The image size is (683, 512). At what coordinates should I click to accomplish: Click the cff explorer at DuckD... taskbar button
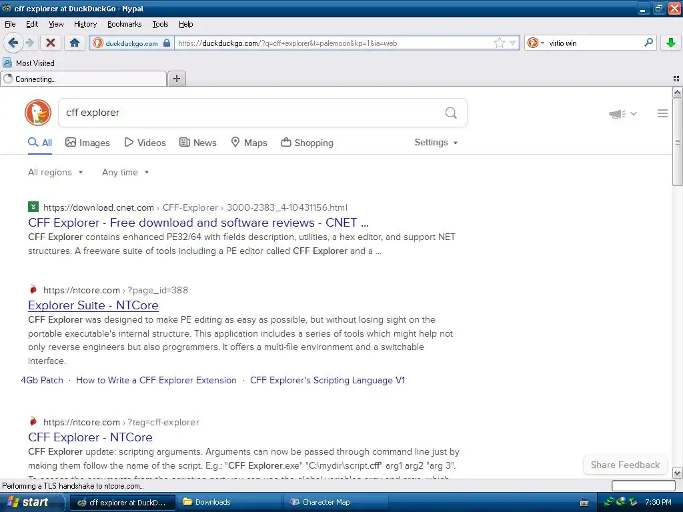click(123, 502)
